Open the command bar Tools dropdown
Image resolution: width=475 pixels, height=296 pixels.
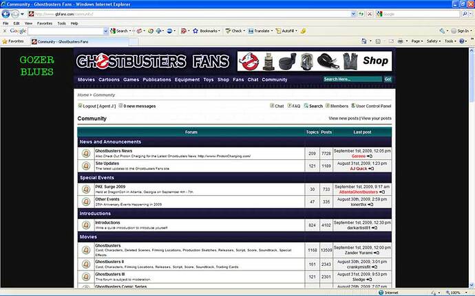[x=450, y=41]
